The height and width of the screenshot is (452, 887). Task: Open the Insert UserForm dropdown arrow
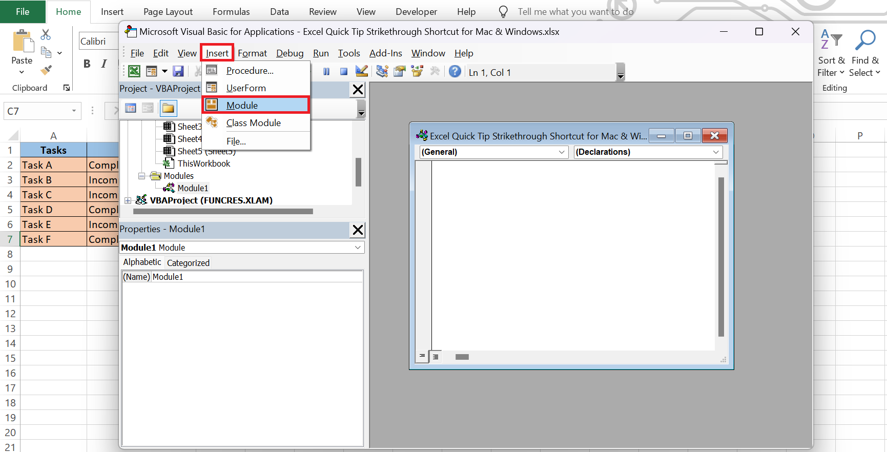coord(164,71)
